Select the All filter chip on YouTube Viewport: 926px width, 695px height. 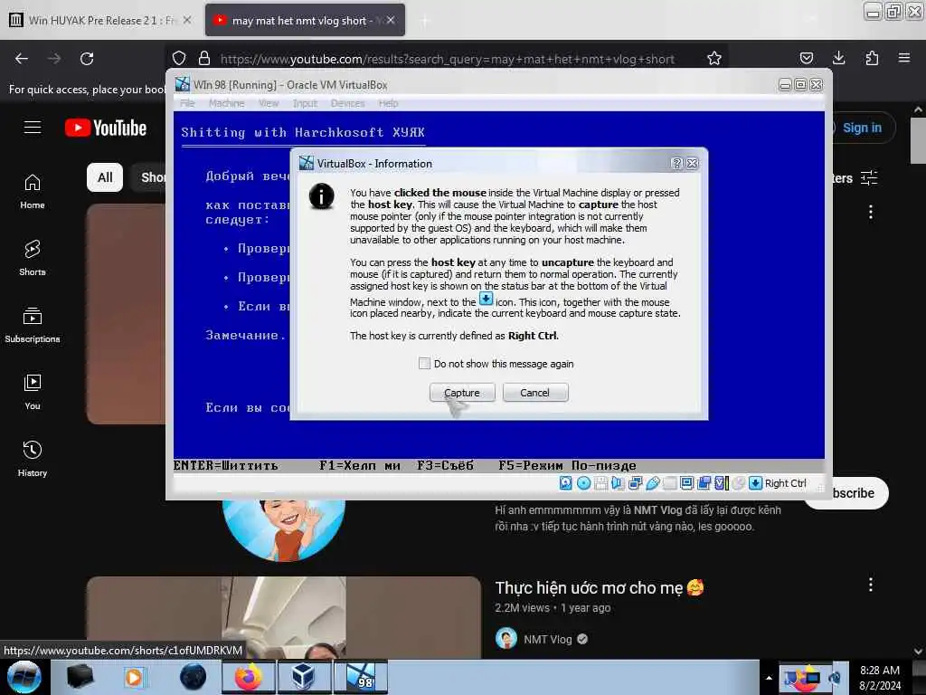(105, 177)
